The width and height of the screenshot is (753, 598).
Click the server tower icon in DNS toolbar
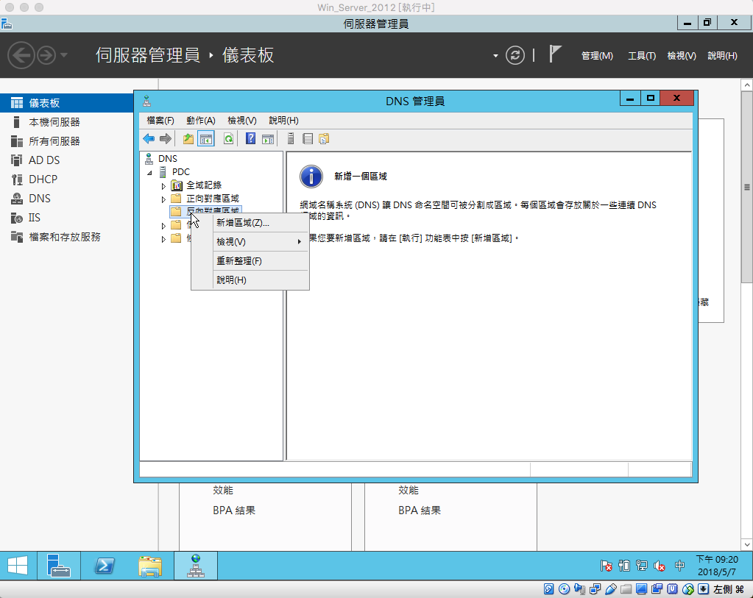point(291,139)
